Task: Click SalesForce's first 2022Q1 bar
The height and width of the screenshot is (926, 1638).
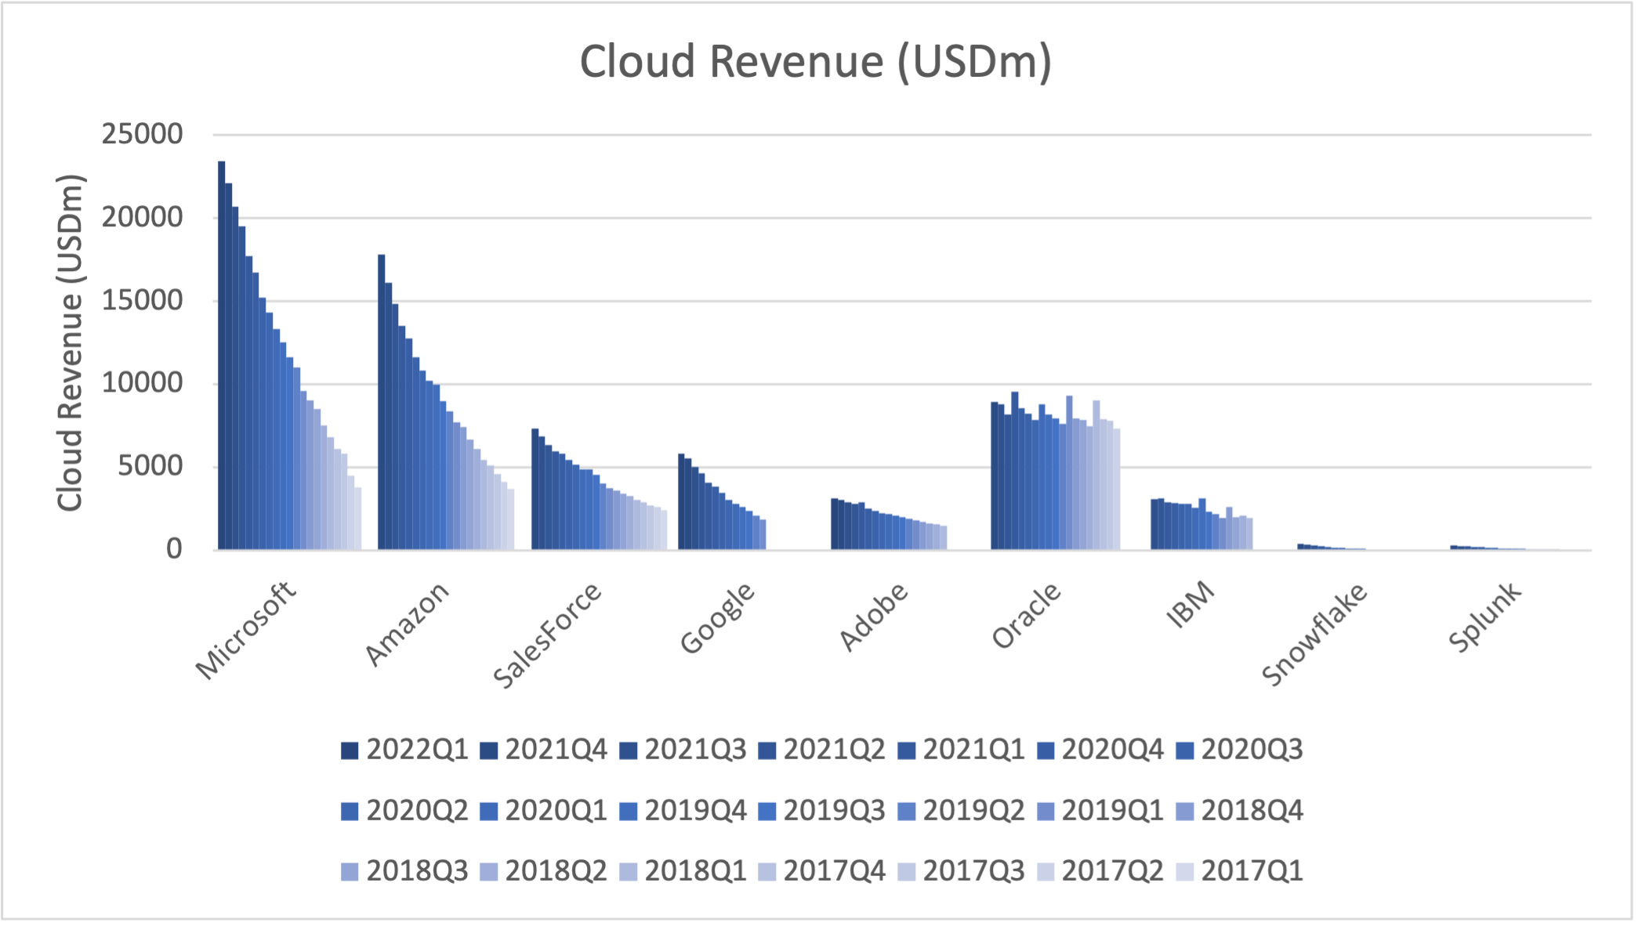Action: [x=535, y=489]
